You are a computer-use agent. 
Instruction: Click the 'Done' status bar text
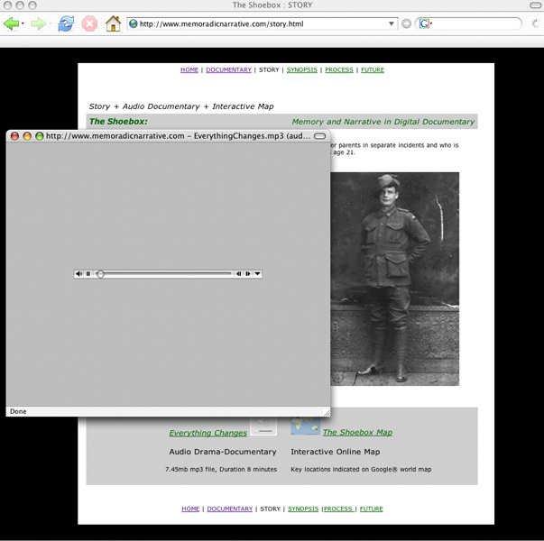(18, 411)
